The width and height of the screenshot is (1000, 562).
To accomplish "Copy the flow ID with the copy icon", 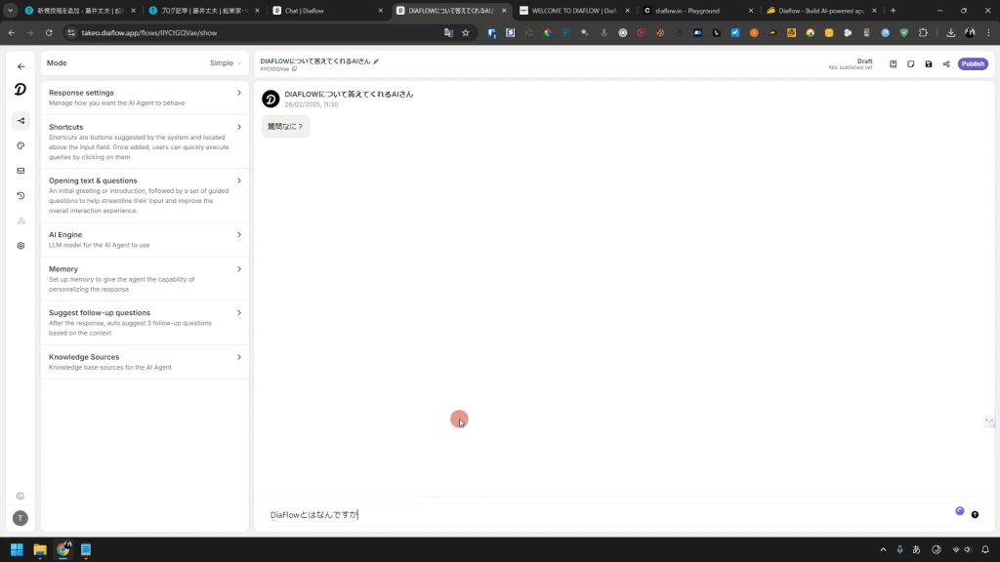I will [294, 69].
